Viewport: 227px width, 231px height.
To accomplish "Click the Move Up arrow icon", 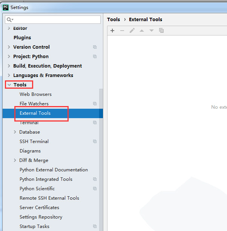I will coord(142,31).
